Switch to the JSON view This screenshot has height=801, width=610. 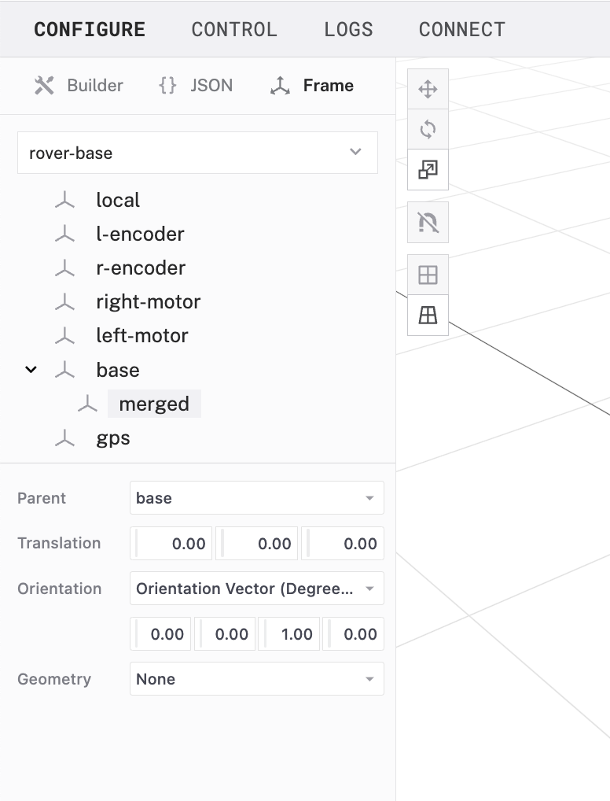(196, 86)
